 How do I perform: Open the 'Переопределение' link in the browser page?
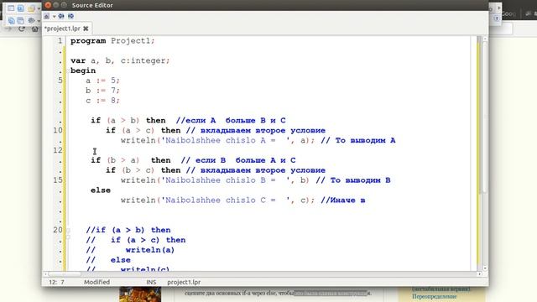[435, 296]
